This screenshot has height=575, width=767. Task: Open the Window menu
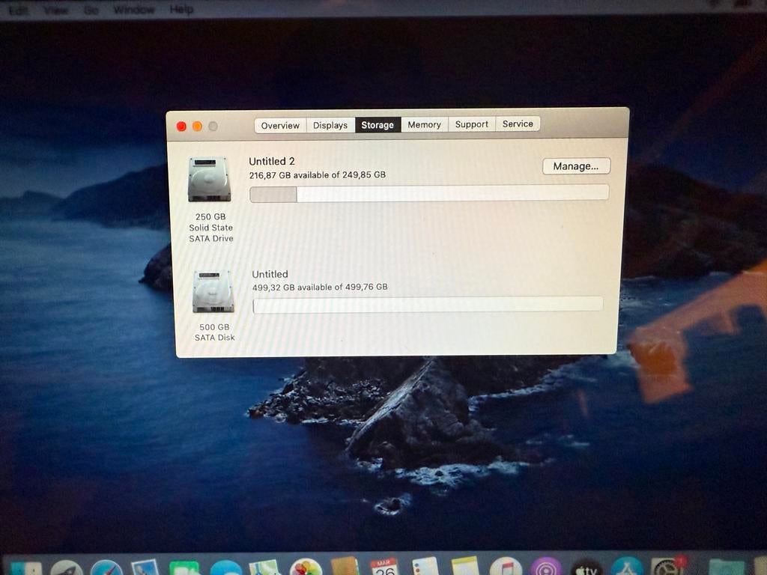click(134, 10)
